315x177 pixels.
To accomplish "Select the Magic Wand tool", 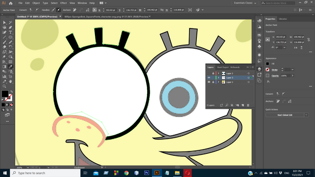I will click(10, 23).
